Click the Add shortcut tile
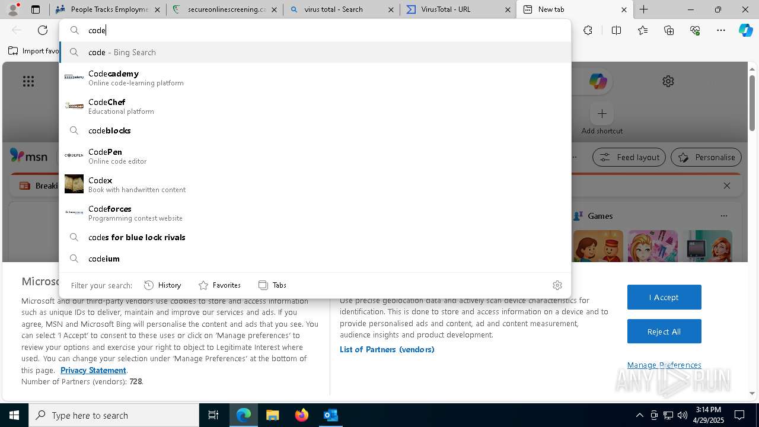This screenshot has width=759, height=427. [x=602, y=119]
